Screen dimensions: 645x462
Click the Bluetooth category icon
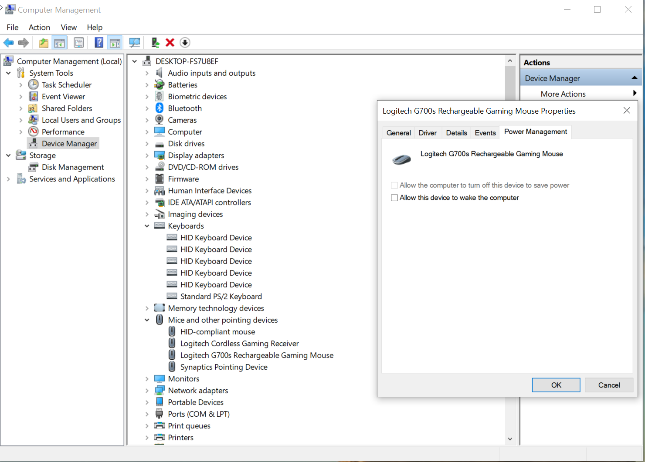click(160, 108)
